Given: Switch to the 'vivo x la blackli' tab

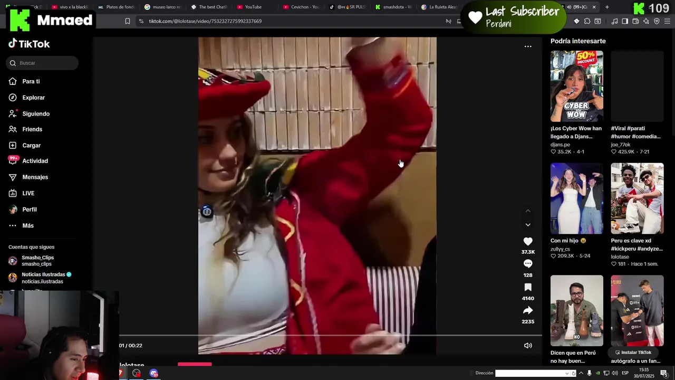Looking at the screenshot, I should (70, 7).
